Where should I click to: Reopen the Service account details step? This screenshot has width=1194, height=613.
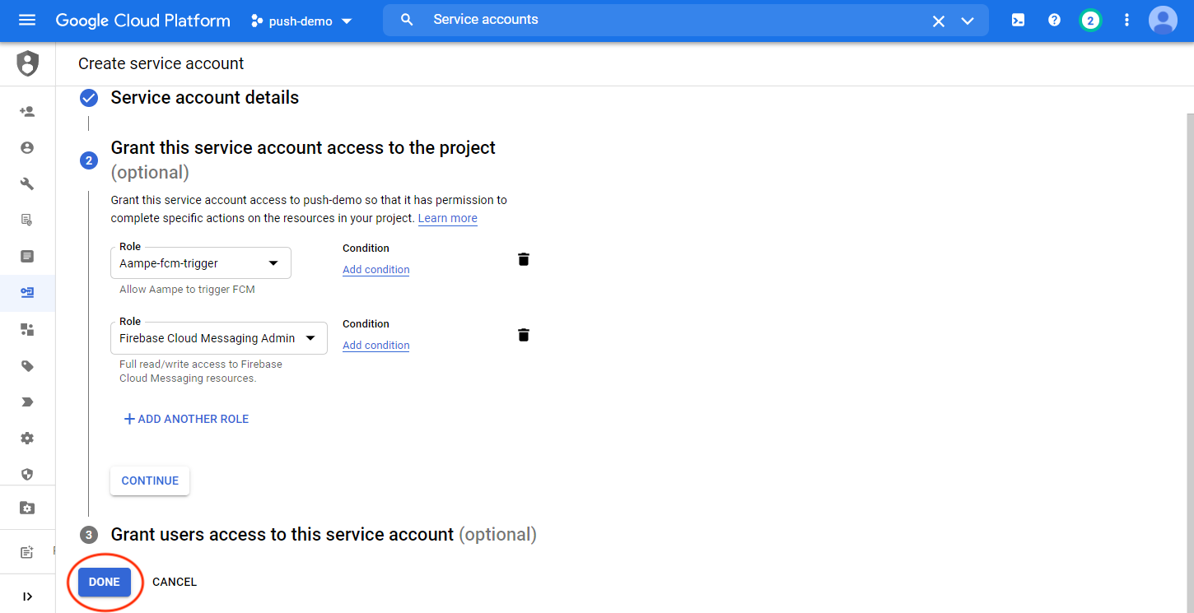click(x=205, y=98)
